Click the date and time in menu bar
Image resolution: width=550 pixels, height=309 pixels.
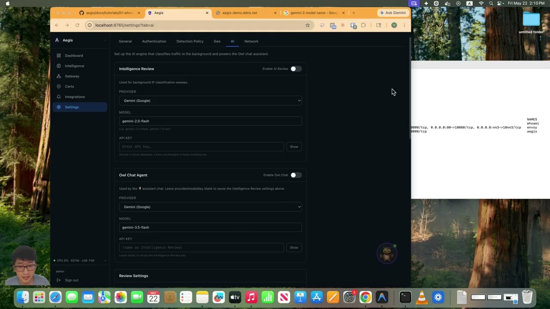point(526,3)
